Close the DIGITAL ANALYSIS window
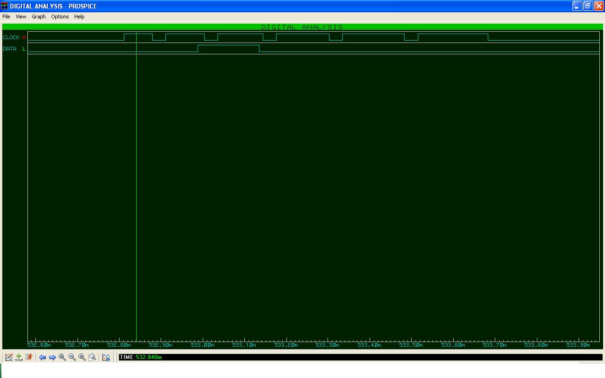 click(x=599, y=6)
